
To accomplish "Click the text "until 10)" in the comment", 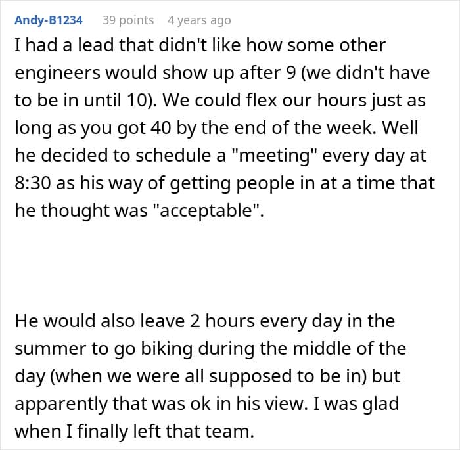I will click(x=120, y=101).
